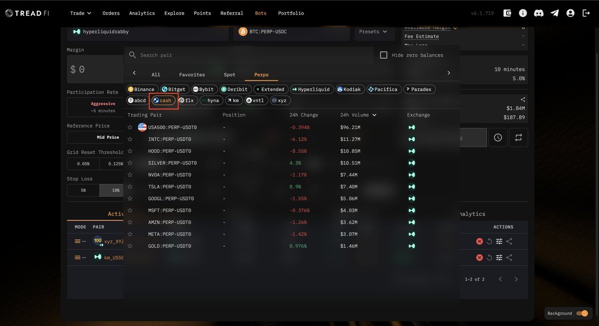Screen dimensions: 599x326
Task: Open the Points page
Action: click(x=202, y=13)
